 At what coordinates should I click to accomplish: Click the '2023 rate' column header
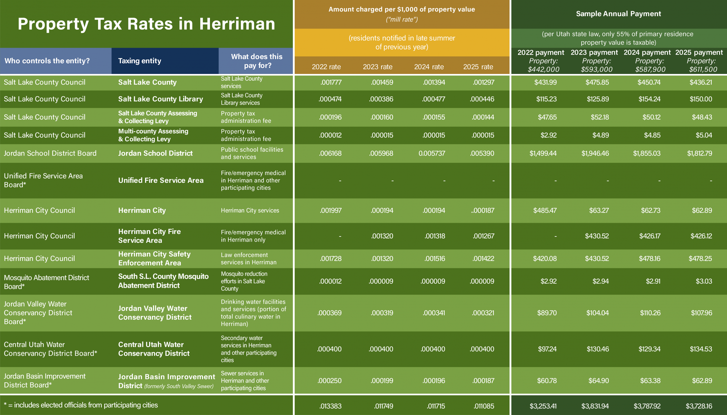pos(378,67)
